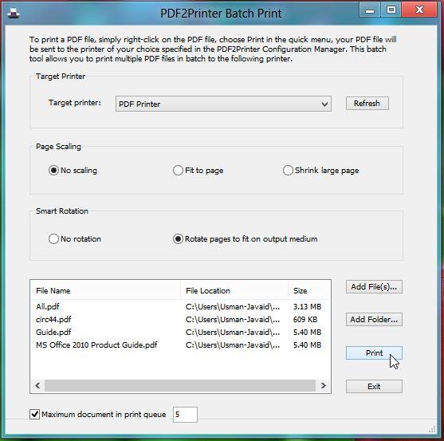444x441 pixels.
Task: Sort by the File Name column header
Action: click(105, 290)
